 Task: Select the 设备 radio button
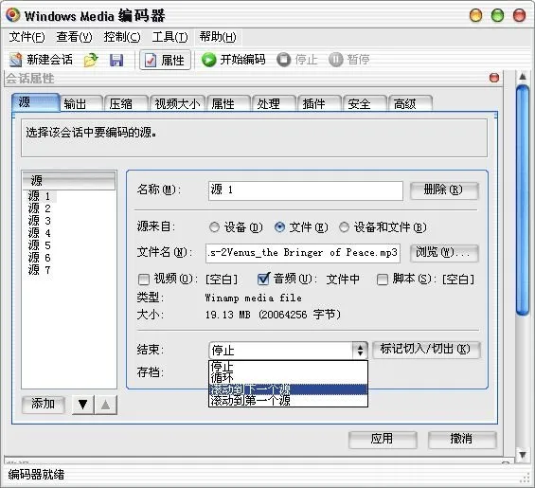(x=214, y=227)
